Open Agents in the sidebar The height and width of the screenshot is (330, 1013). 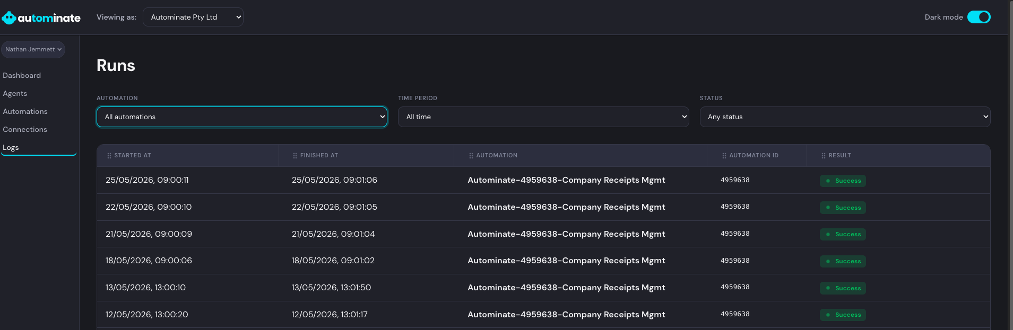[15, 93]
